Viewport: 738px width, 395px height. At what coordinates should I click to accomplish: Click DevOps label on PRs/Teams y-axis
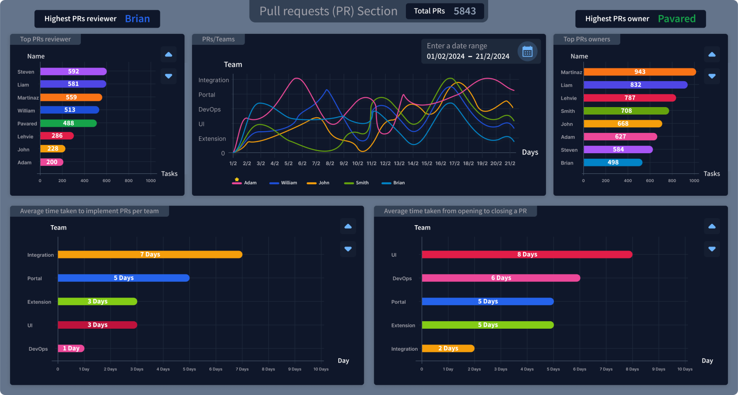coord(210,109)
